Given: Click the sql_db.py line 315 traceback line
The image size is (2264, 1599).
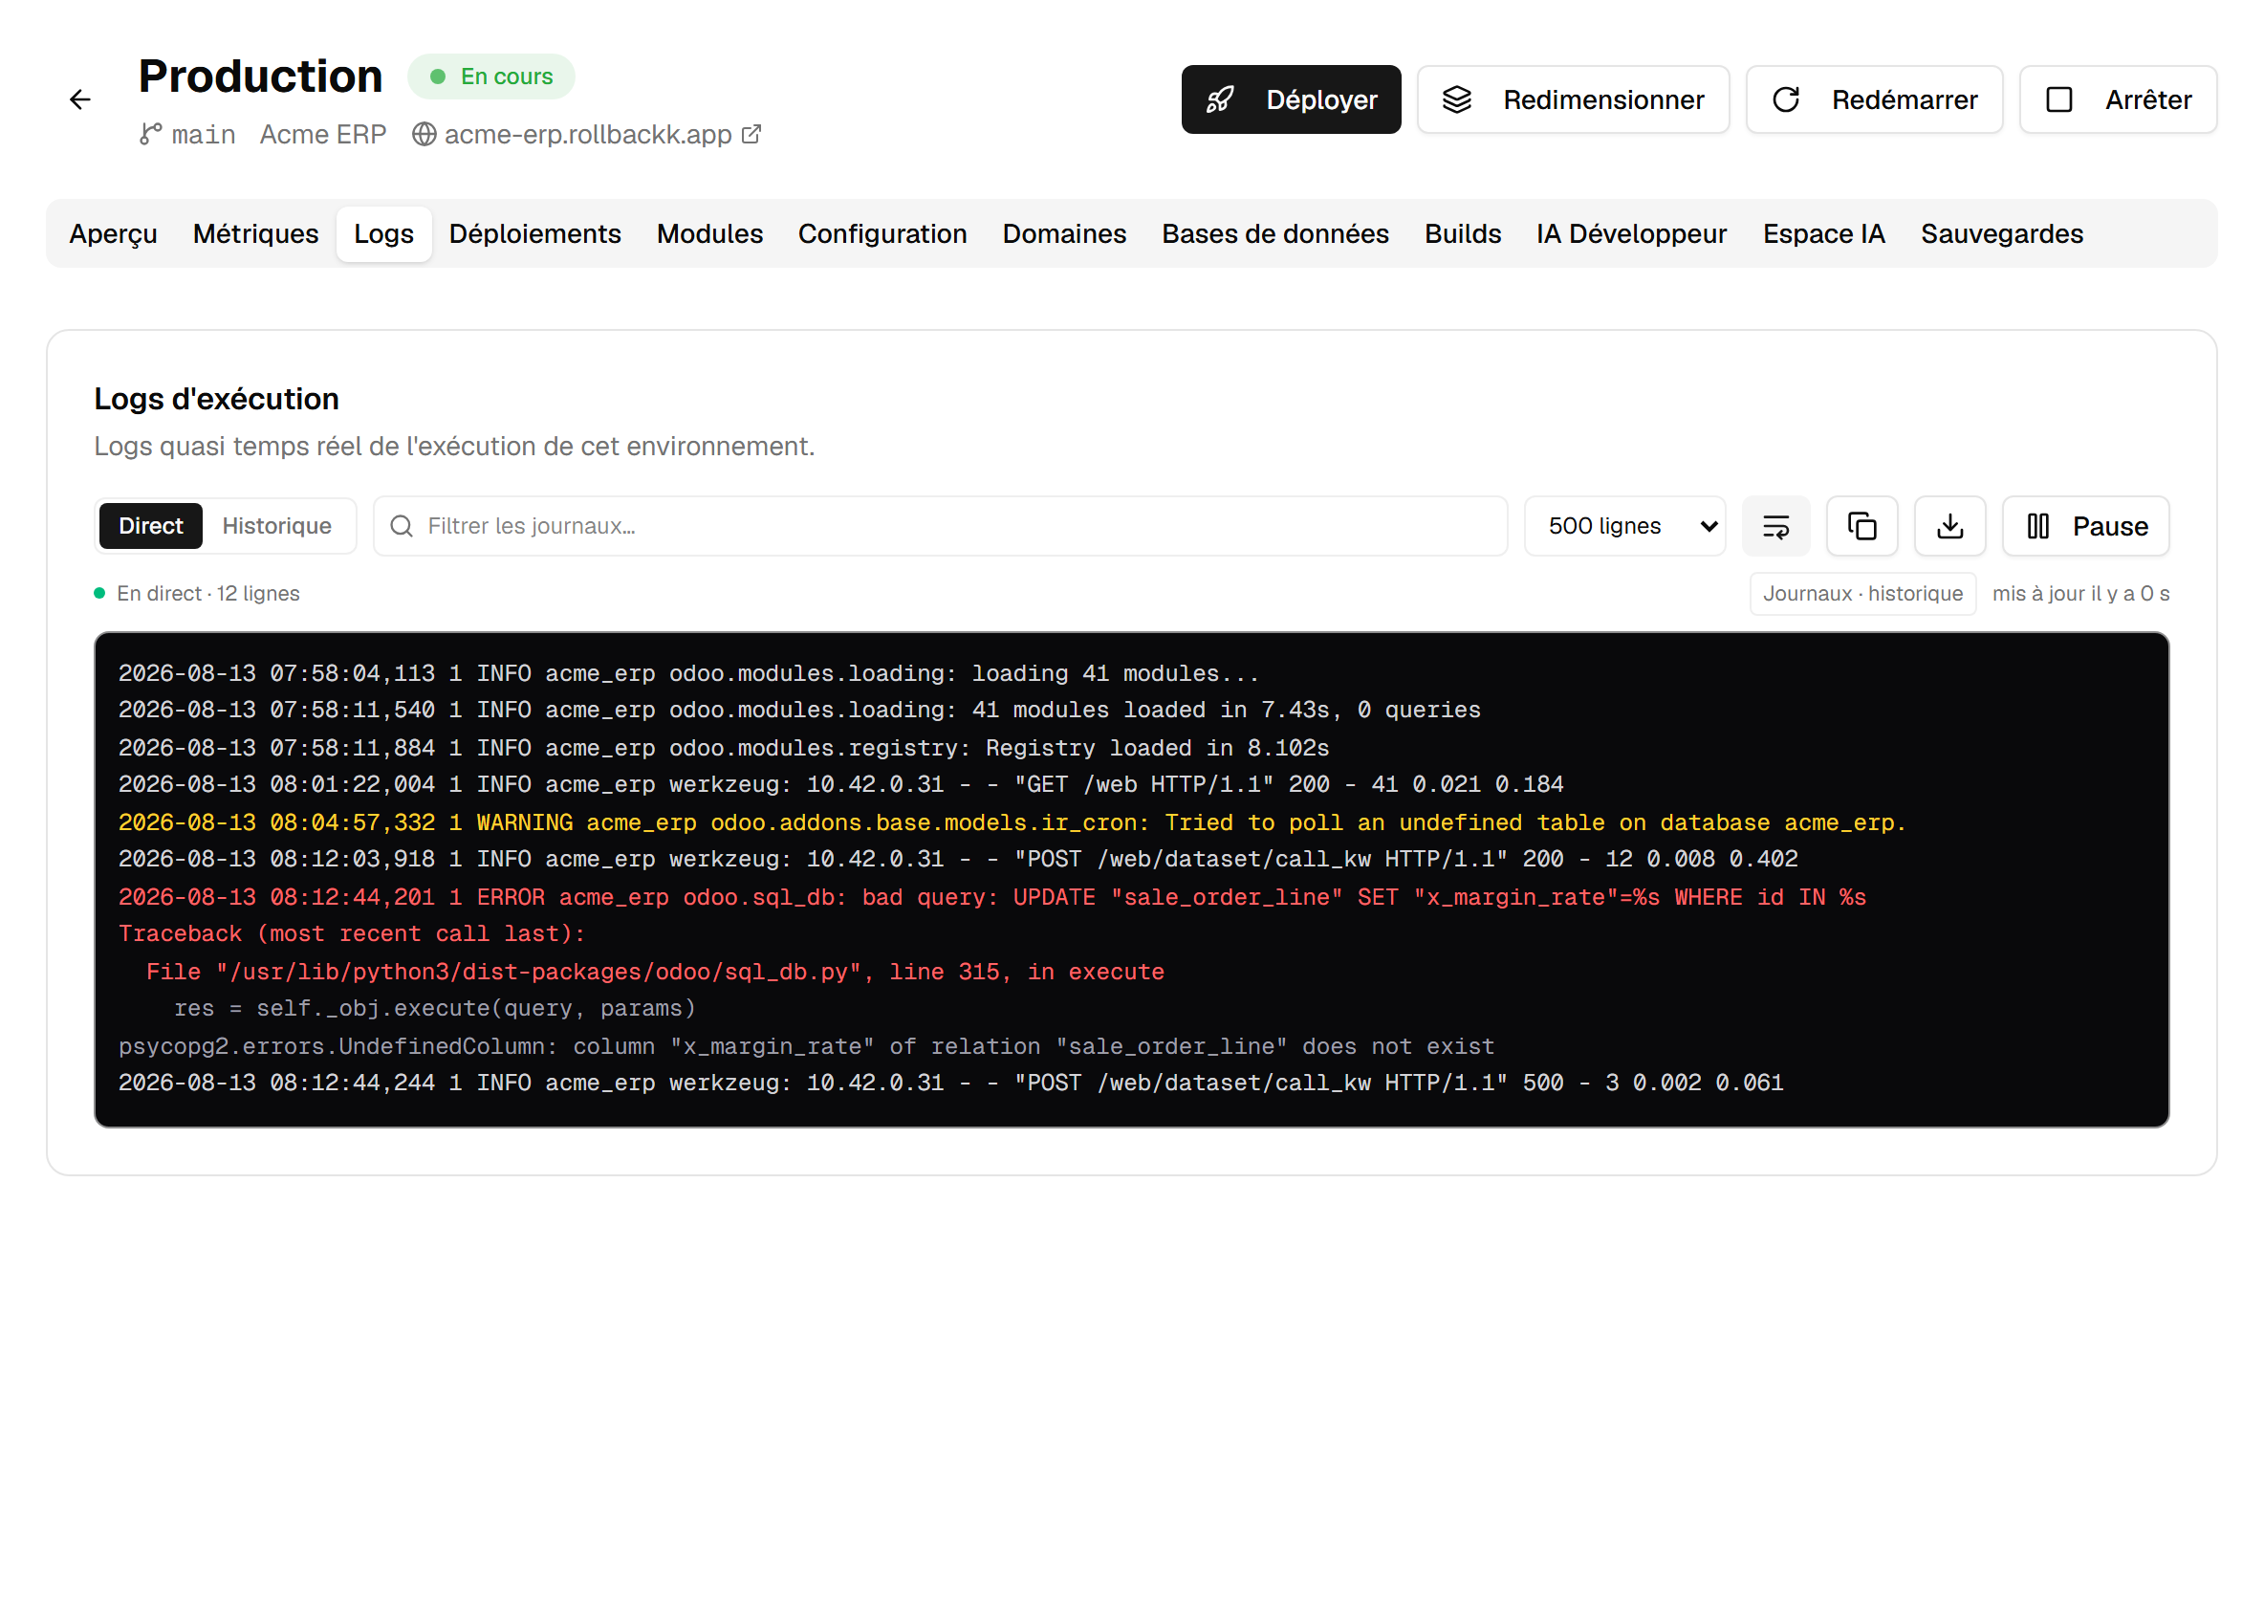Looking at the screenshot, I should [x=655, y=973].
